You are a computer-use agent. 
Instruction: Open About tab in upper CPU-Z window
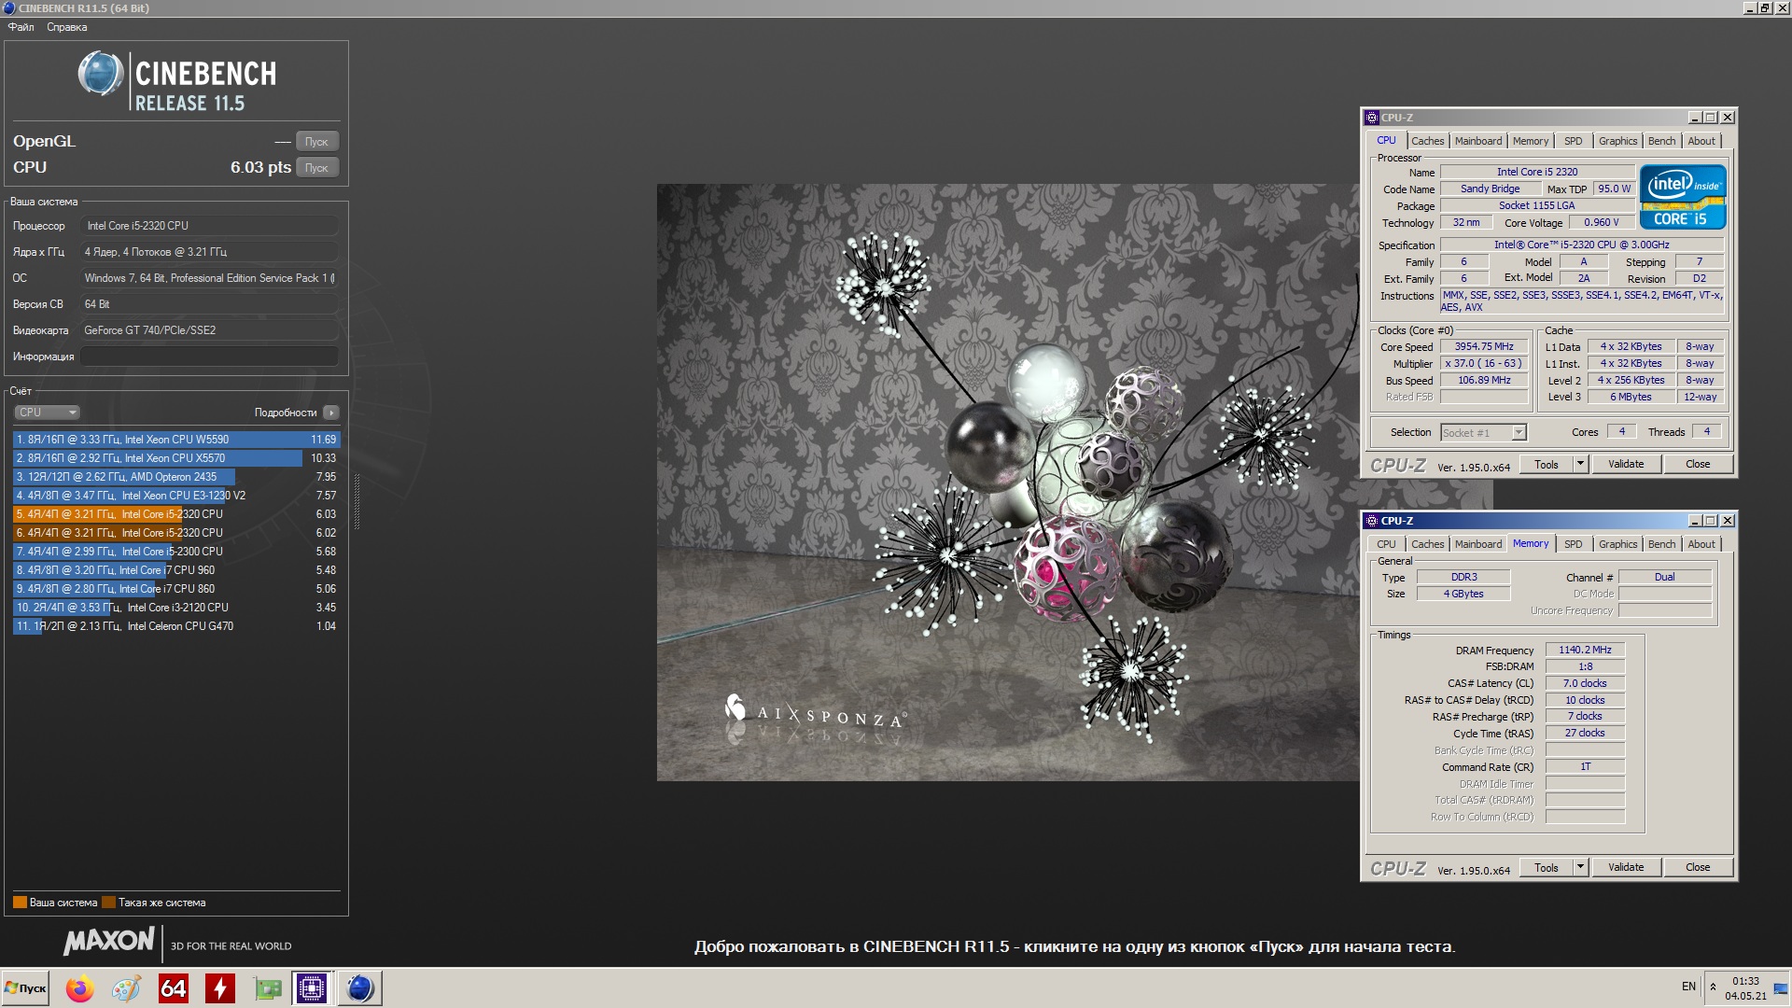(1701, 141)
